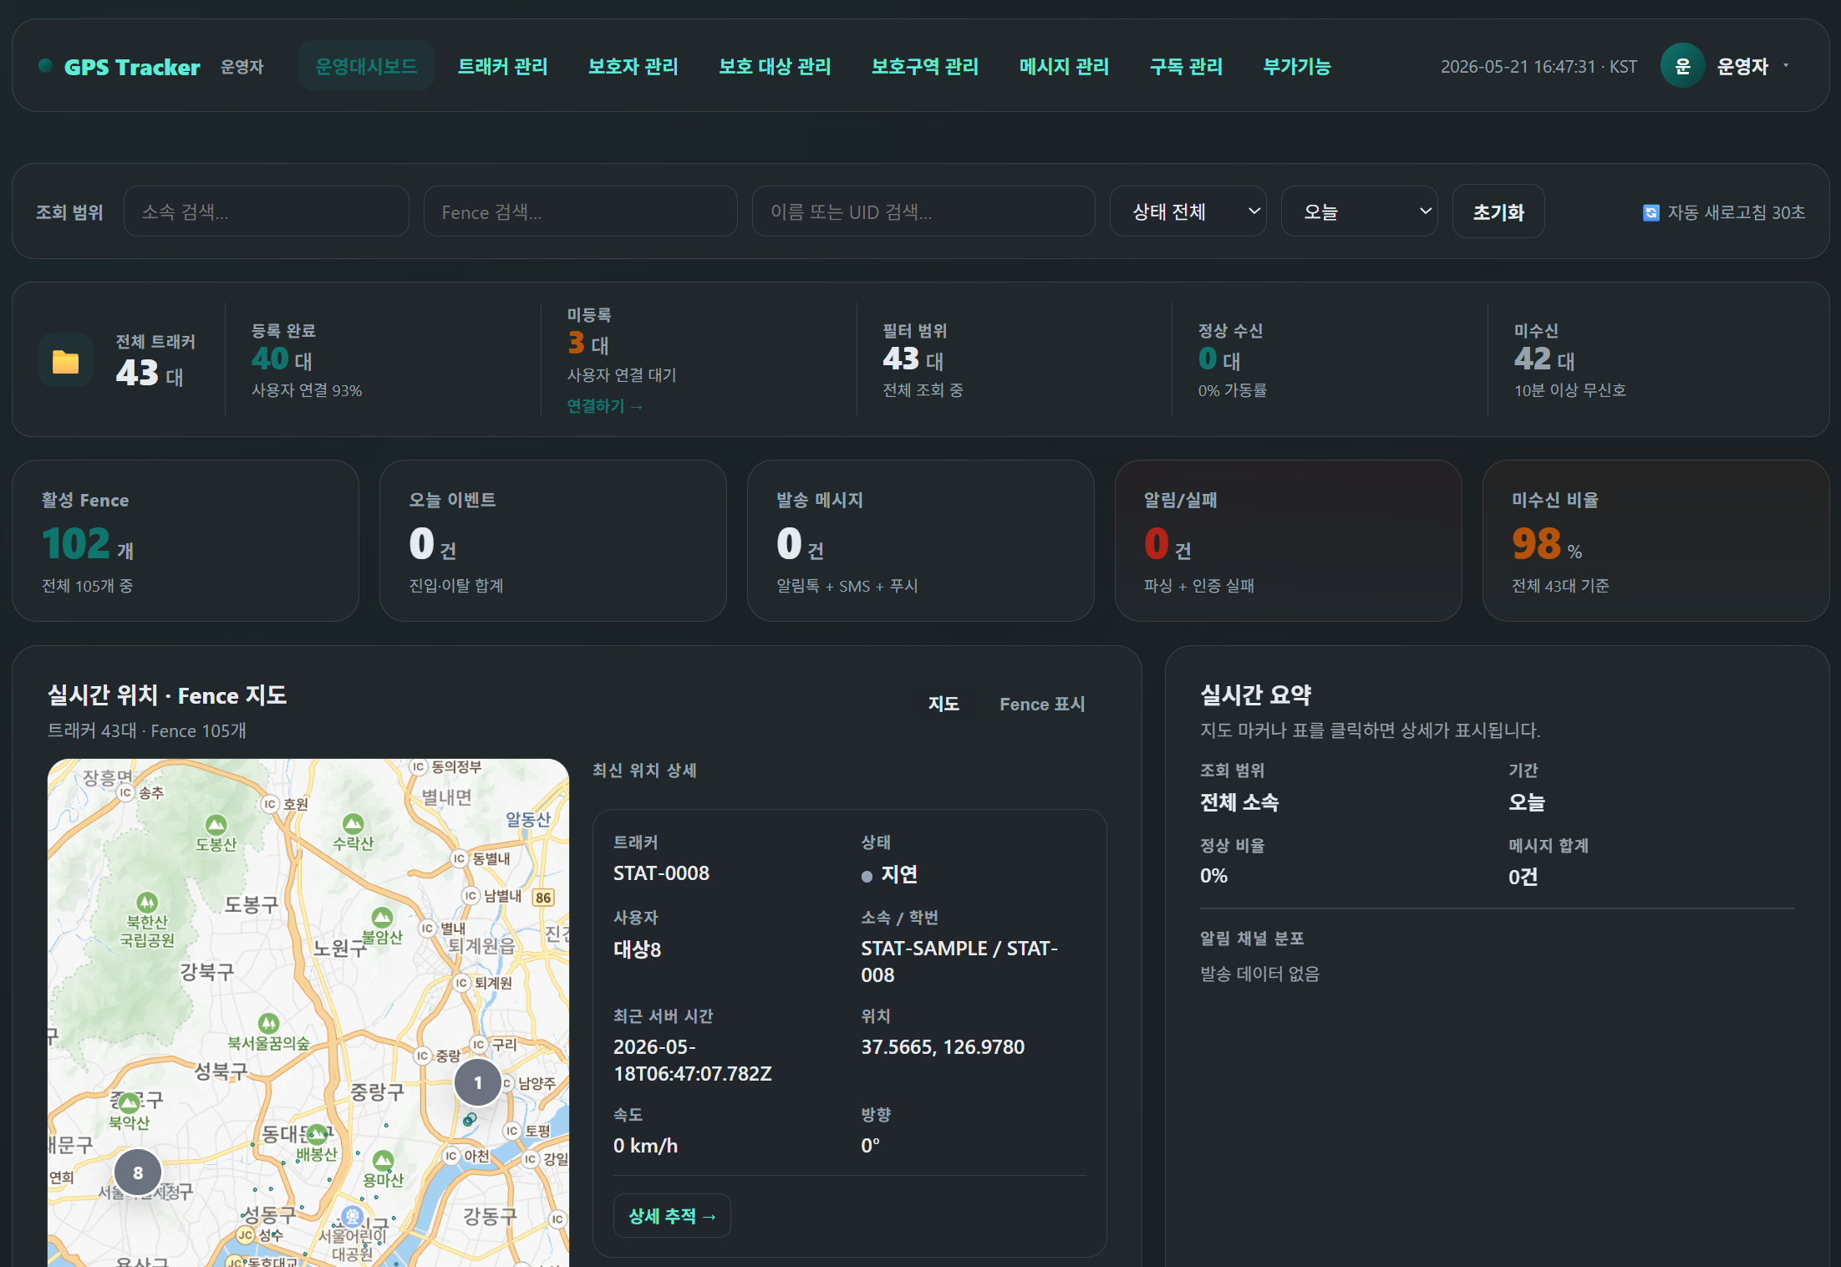Click the map cluster marker labeled 1
1841x1267 pixels.
[478, 1082]
